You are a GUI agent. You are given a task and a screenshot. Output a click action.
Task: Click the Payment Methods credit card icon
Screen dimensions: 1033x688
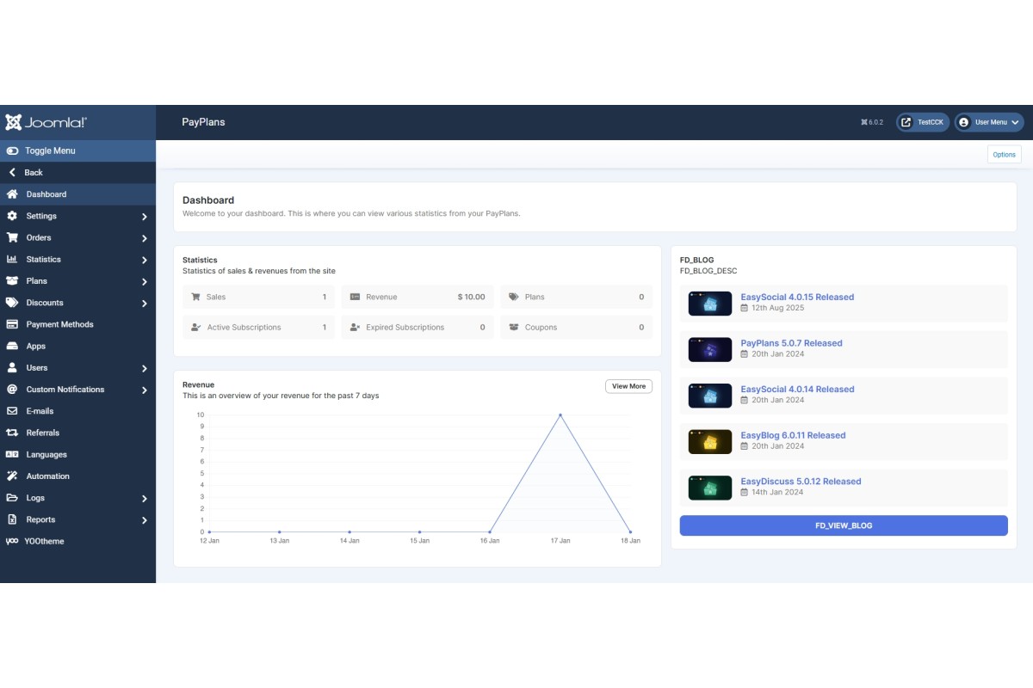click(12, 324)
